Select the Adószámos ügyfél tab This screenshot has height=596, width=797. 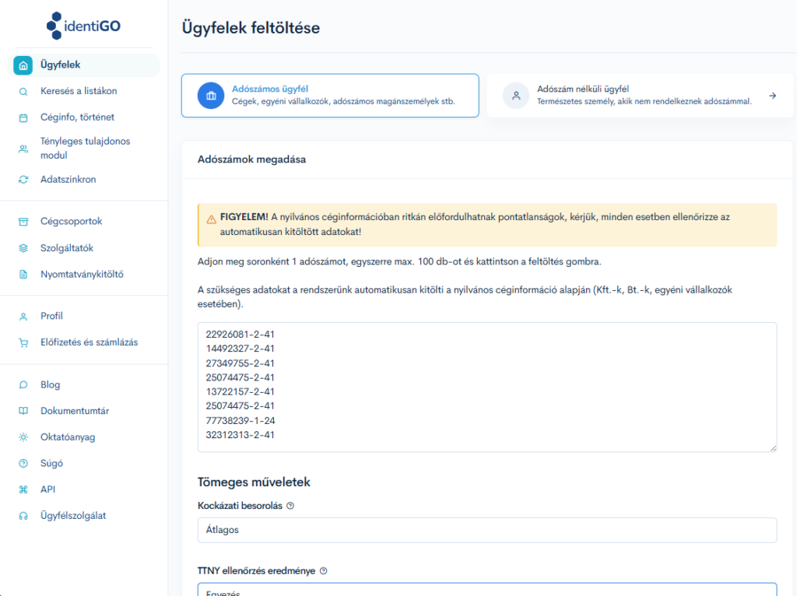330,96
